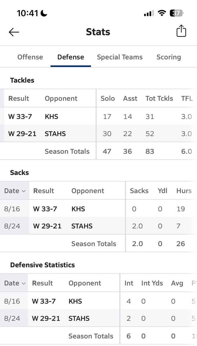Switch to the Offense tab
Screen dimensions: 197x346
click(30, 57)
